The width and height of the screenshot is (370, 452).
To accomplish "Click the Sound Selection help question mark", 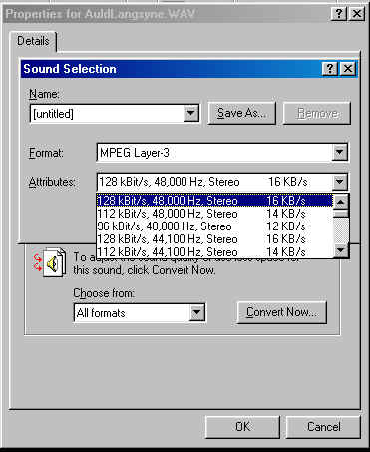I will point(330,69).
